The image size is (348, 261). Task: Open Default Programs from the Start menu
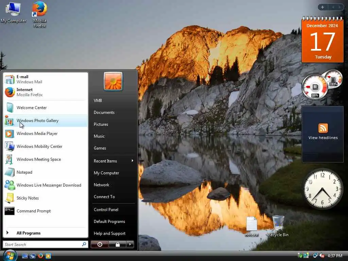[109, 222]
